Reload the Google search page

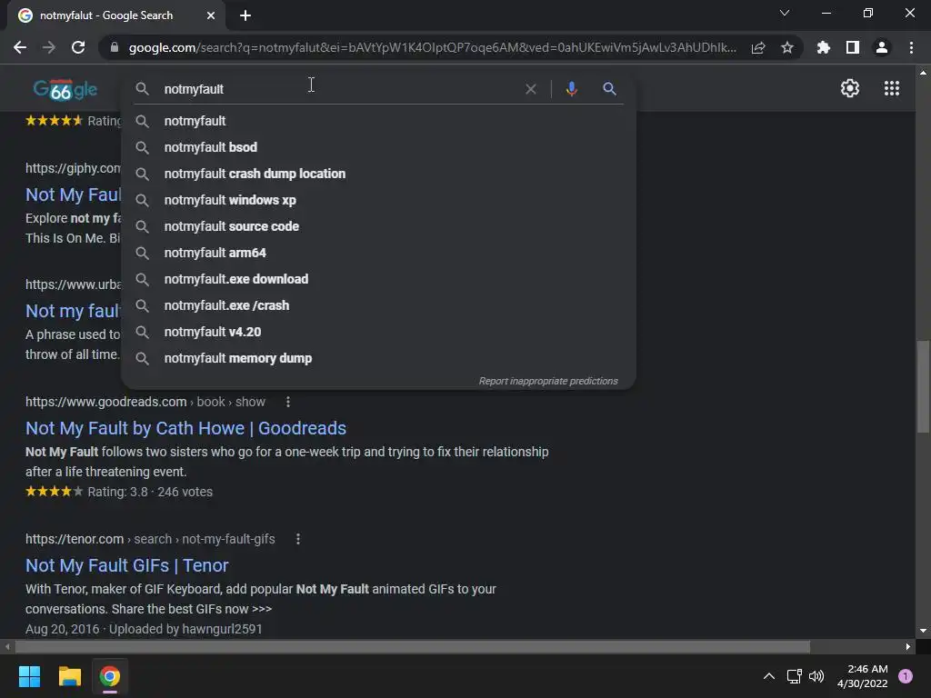click(x=78, y=47)
